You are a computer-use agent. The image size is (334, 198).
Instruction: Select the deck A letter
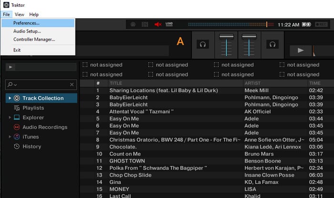(180, 42)
